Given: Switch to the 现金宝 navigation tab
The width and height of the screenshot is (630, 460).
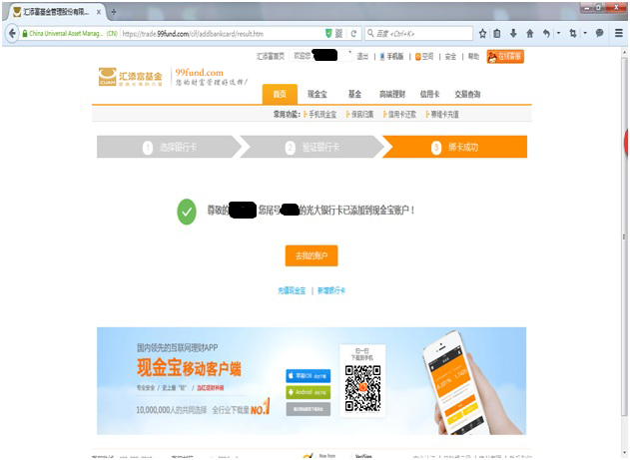Looking at the screenshot, I should [316, 94].
